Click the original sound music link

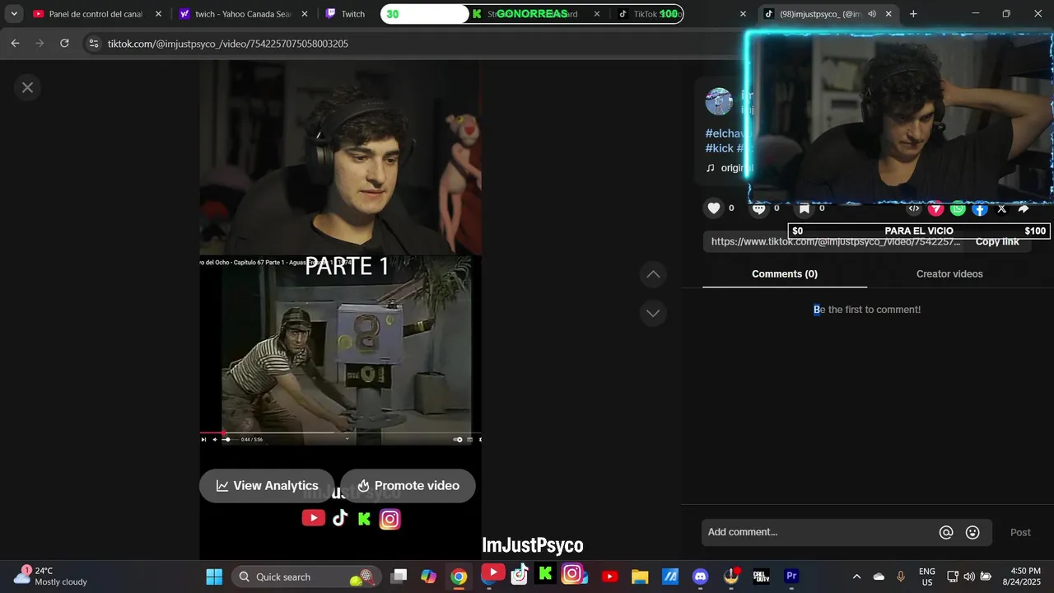(730, 168)
